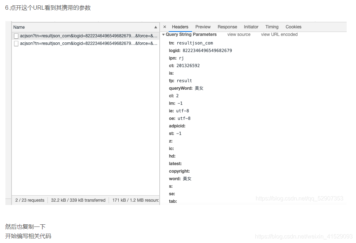Select first acjson?tn=resultjson_com request row
The height and width of the screenshot is (243, 356).
tap(86, 36)
